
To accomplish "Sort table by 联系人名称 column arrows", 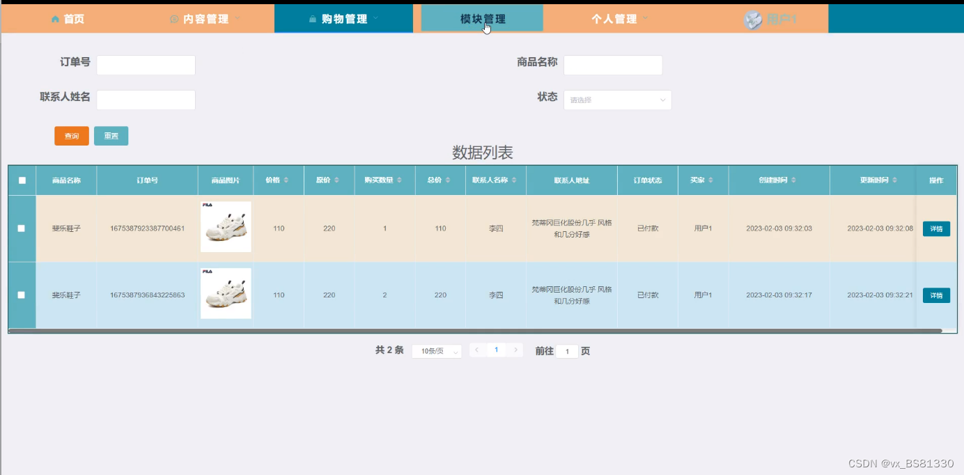I will click(514, 180).
